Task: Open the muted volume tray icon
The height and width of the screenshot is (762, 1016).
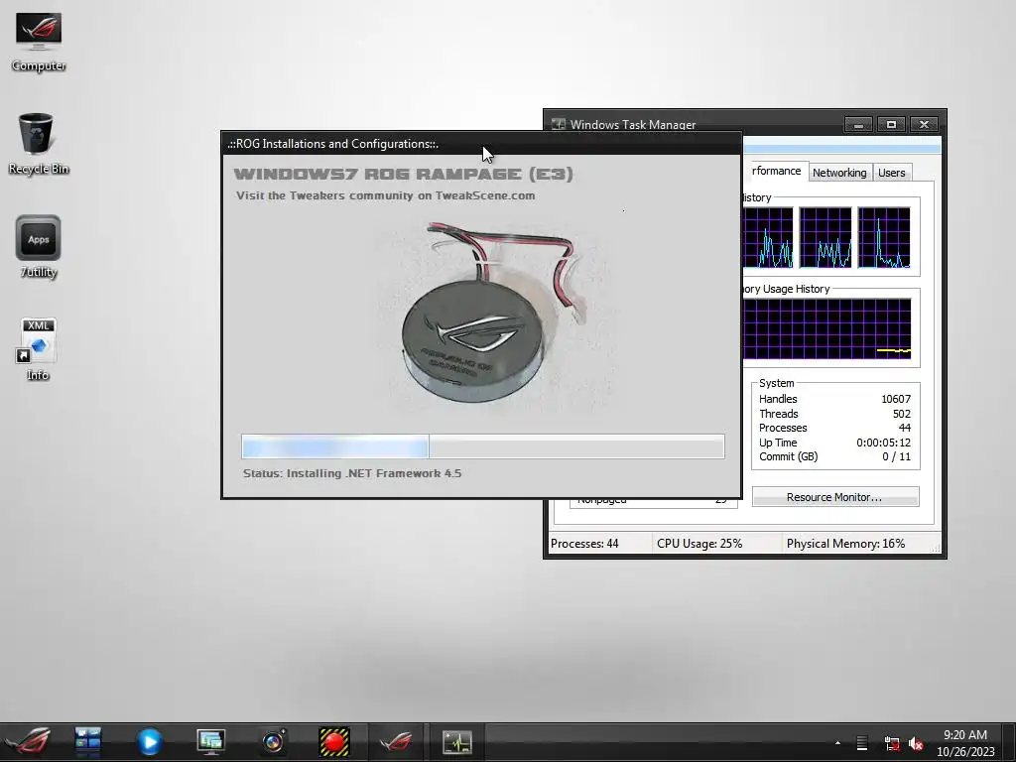Action: 916,743
